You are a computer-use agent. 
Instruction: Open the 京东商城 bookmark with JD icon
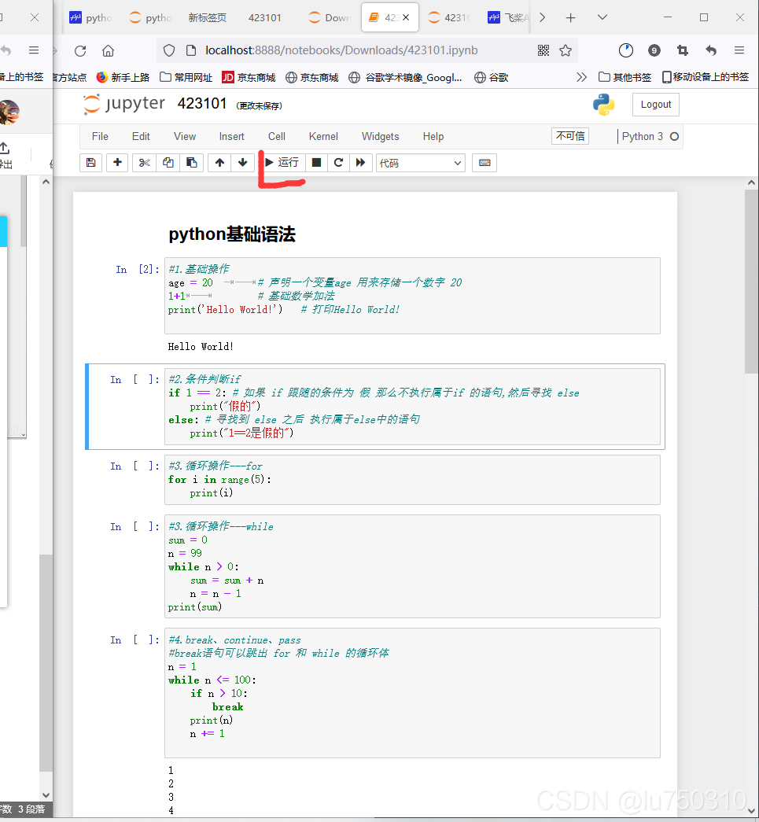[249, 78]
